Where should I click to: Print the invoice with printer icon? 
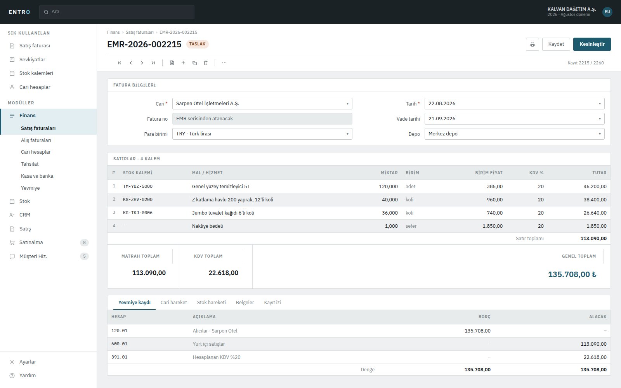[533, 44]
